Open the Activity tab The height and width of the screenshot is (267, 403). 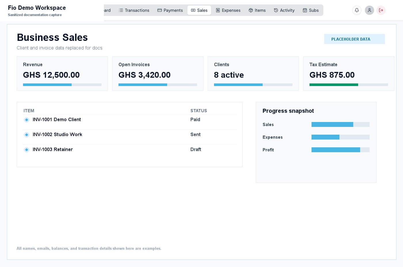(284, 10)
